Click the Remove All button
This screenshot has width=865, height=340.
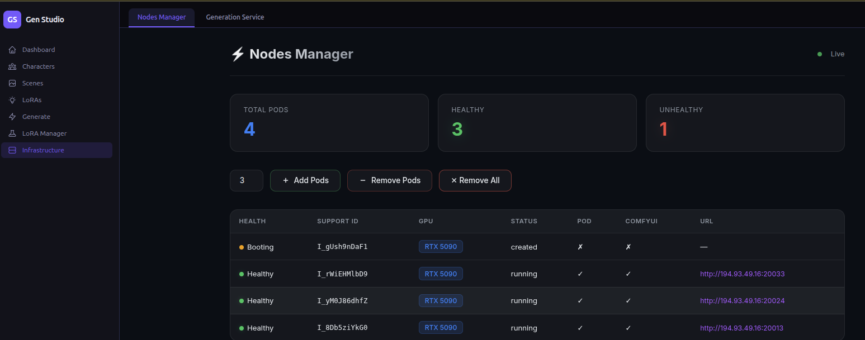tap(475, 180)
